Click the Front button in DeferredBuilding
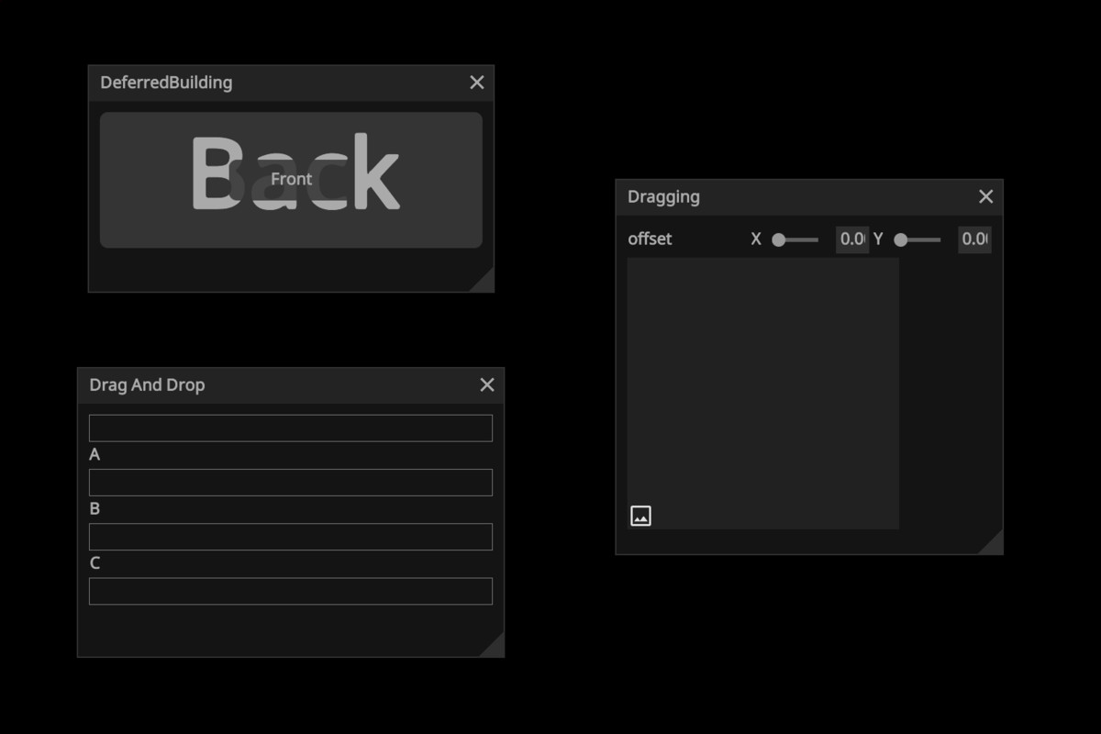This screenshot has height=734, width=1101. click(x=291, y=179)
